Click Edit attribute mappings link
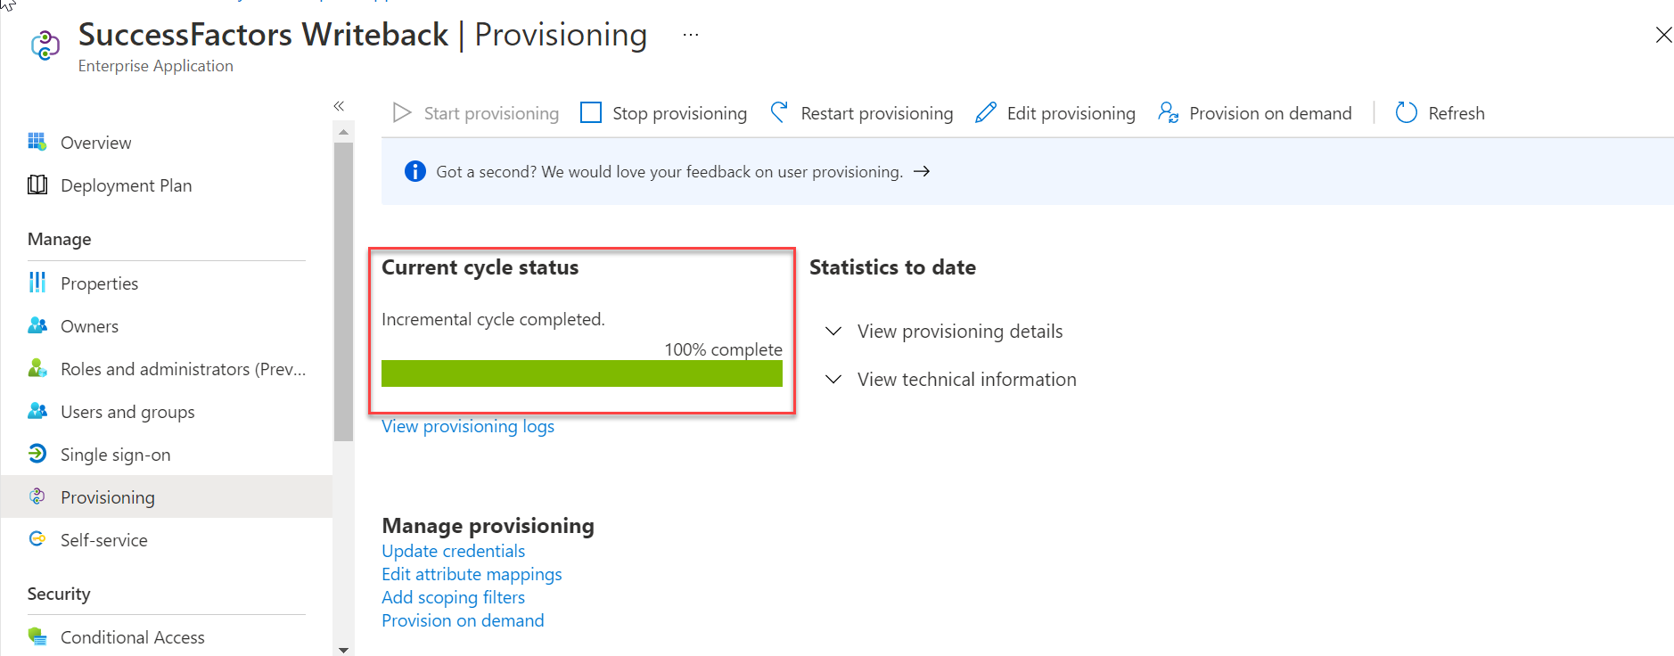 [x=472, y=574]
